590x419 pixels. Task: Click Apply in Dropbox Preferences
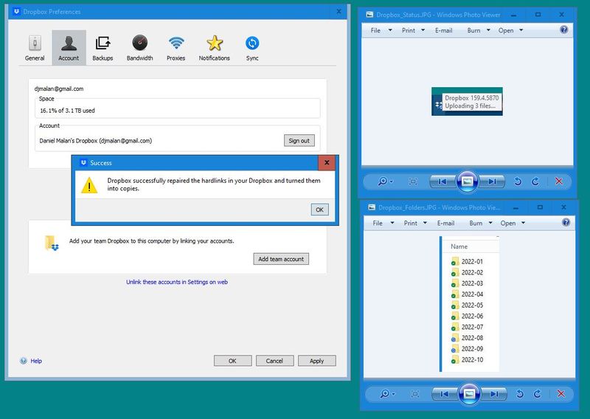(x=316, y=361)
